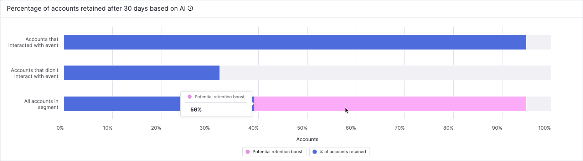The height and width of the screenshot is (161, 583).
Task: Click the 'Accounts that interacted with event' axis label
Action: [33, 42]
